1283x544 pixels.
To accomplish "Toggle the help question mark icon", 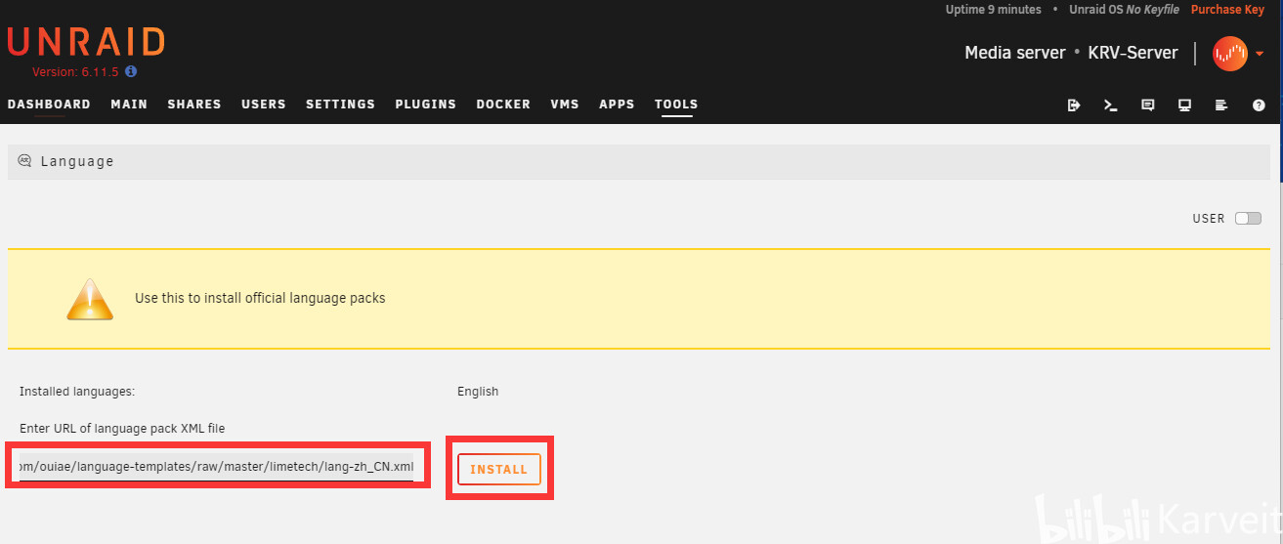I will point(1259,105).
